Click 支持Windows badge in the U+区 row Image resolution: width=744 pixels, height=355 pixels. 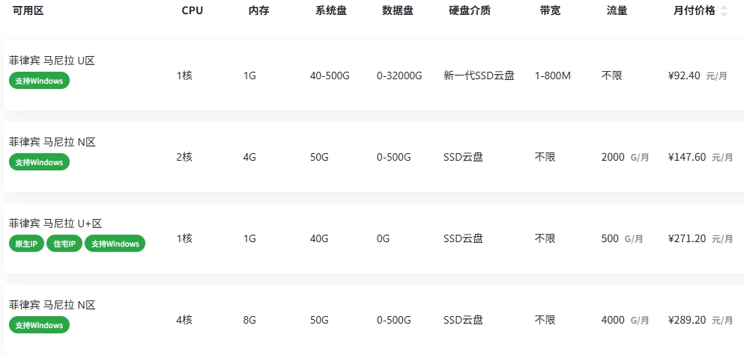[115, 244]
